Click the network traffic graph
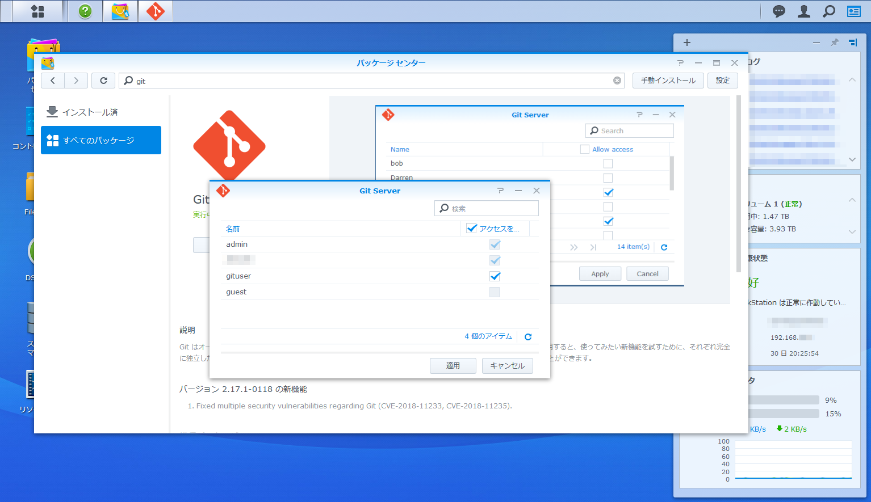 point(793,460)
